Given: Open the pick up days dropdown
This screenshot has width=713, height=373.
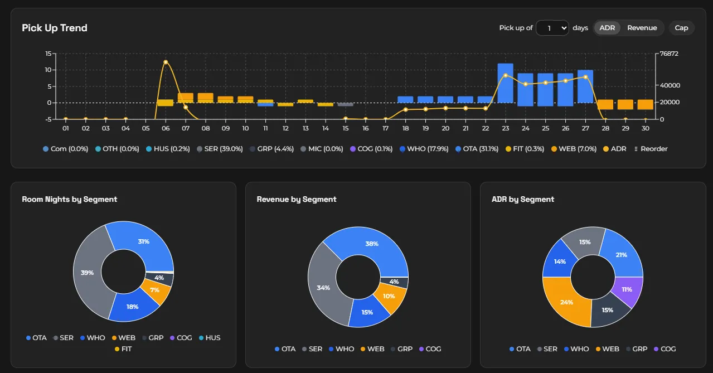Looking at the screenshot, I should point(552,28).
